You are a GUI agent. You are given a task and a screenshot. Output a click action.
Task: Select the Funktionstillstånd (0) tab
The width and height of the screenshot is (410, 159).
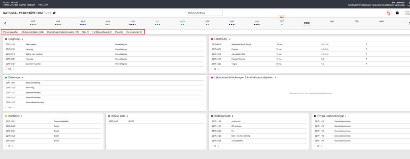tap(102, 32)
